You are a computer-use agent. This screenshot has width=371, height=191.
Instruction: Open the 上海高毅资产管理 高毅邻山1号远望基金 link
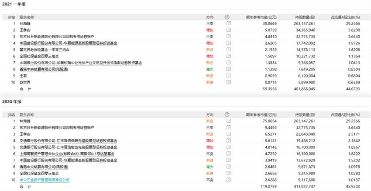67,154
